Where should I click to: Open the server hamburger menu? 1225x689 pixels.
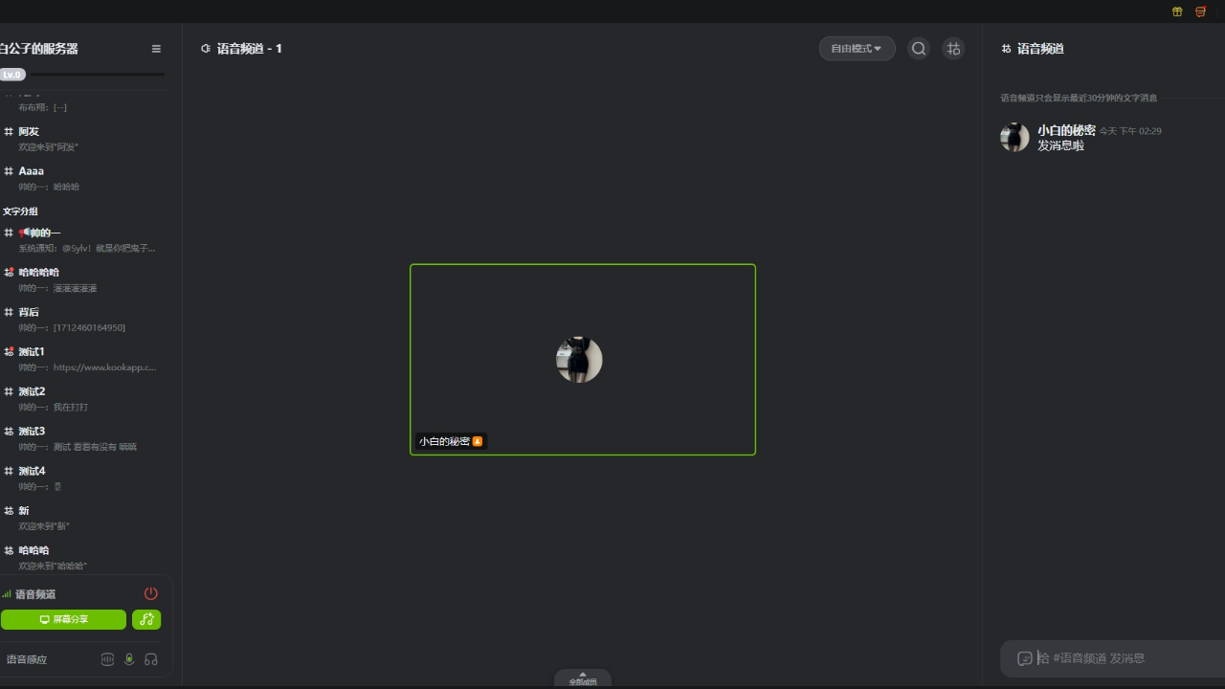[156, 49]
